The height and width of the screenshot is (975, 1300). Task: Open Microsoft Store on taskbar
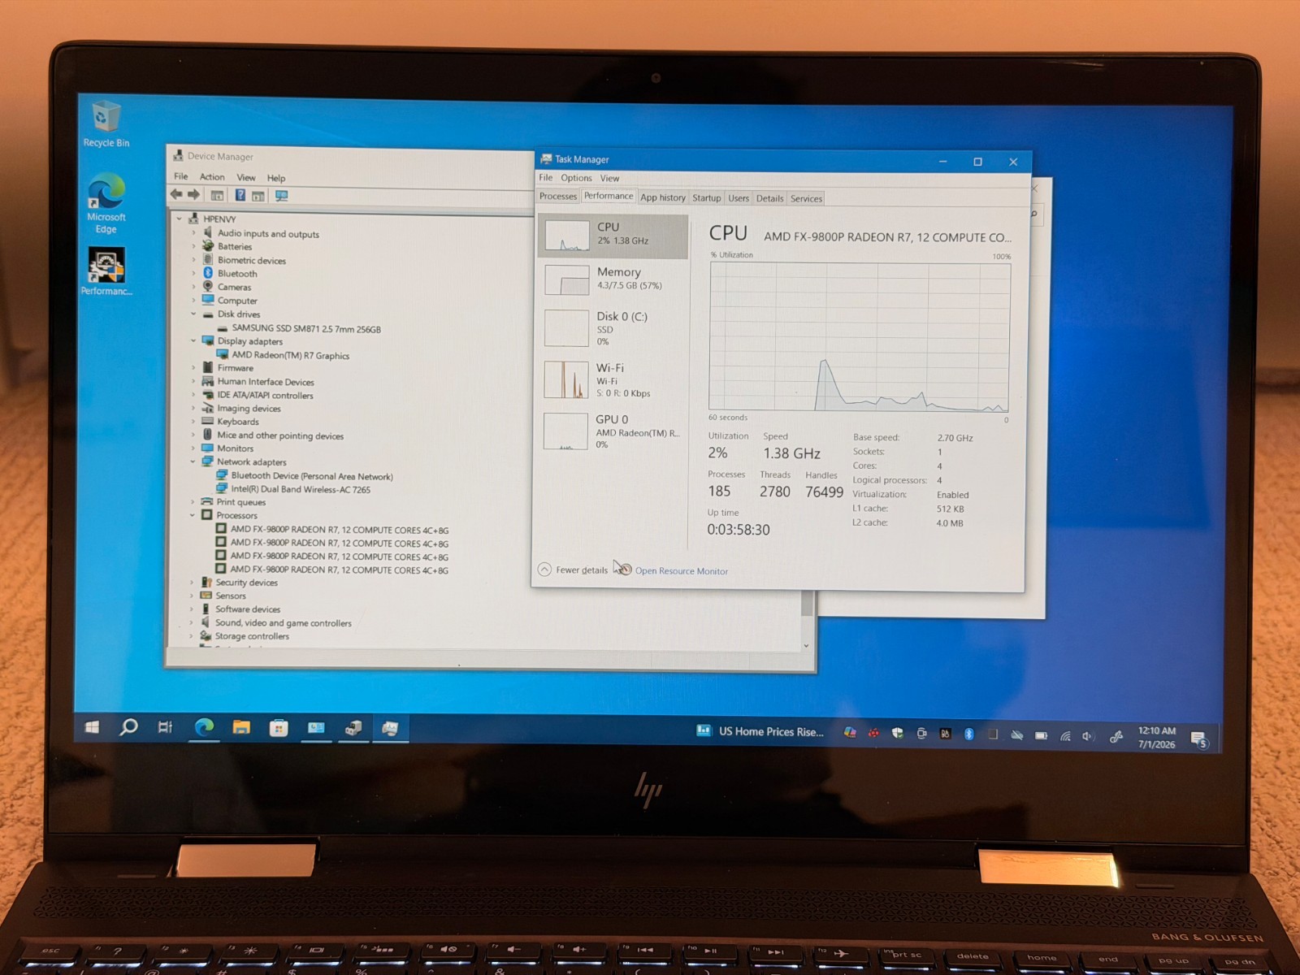pyautogui.click(x=279, y=728)
